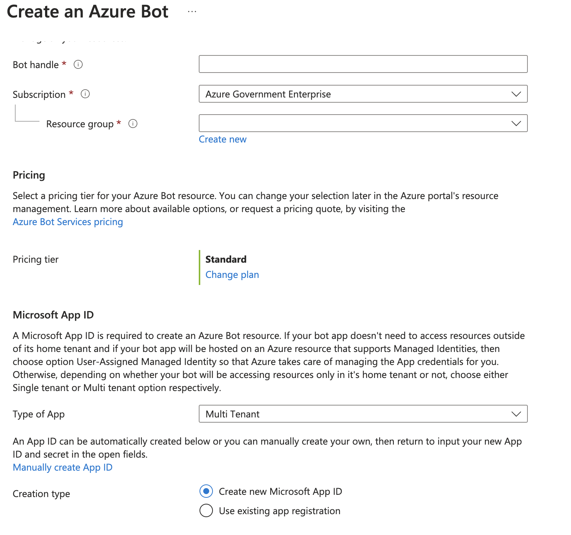
Task: Click the Create an Azure Bot title
Action: (x=87, y=12)
